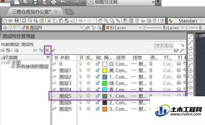Click the Paste clipboard icon
The width and height of the screenshot is (205, 125).
click(61, 20)
